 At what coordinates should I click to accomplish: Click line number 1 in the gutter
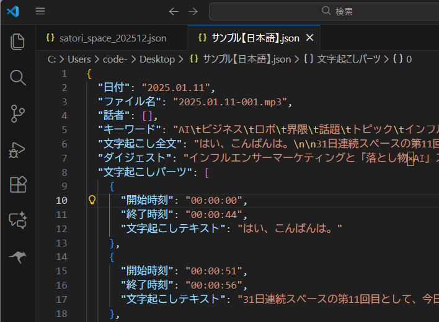[x=64, y=74]
